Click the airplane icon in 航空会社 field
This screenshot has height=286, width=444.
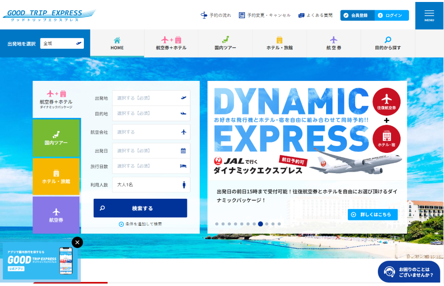(x=184, y=132)
